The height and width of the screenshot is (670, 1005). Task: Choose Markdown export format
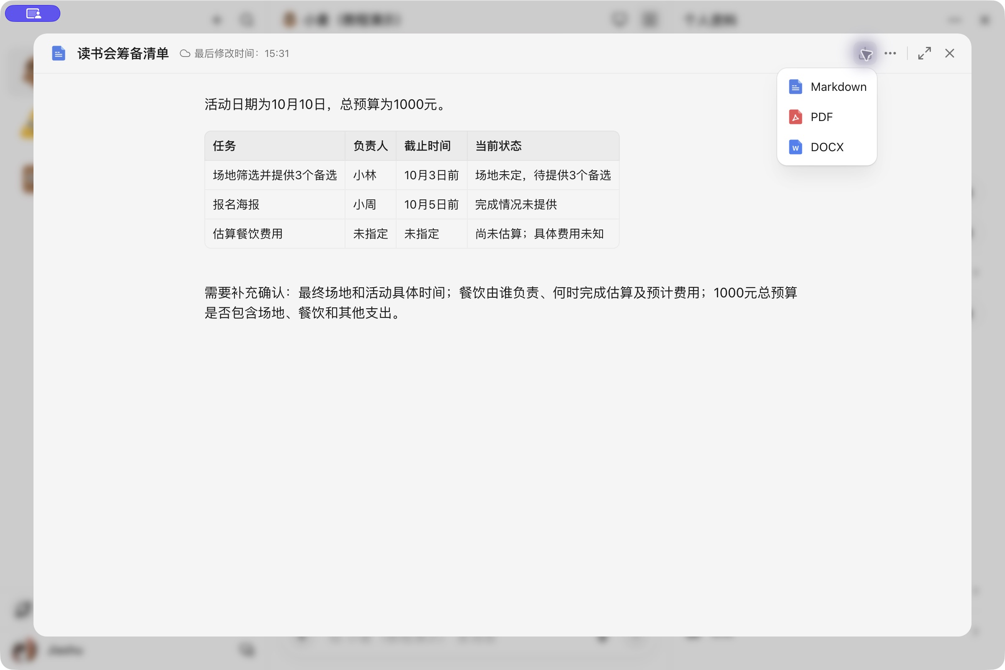click(827, 87)
